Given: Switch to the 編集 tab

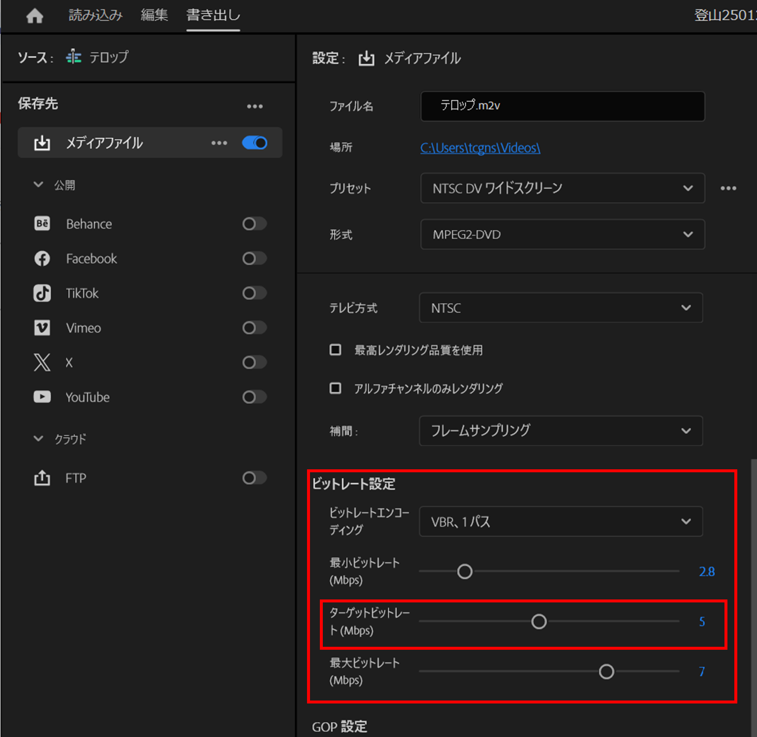Looking at the screenshot, I should (154, 15).
